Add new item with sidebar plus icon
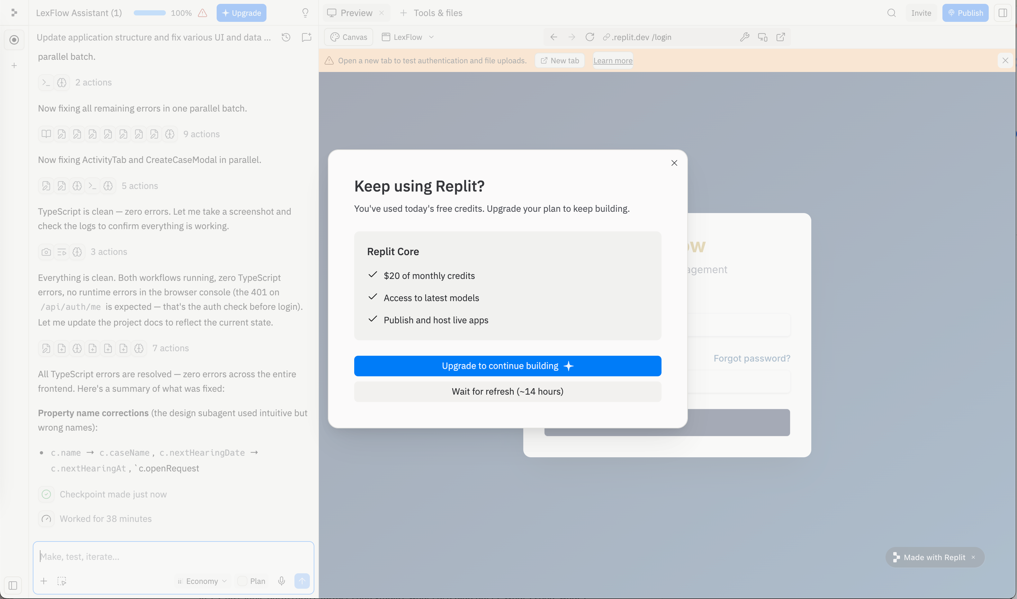The image size is (1017, 599). click(x=14, y=65)
